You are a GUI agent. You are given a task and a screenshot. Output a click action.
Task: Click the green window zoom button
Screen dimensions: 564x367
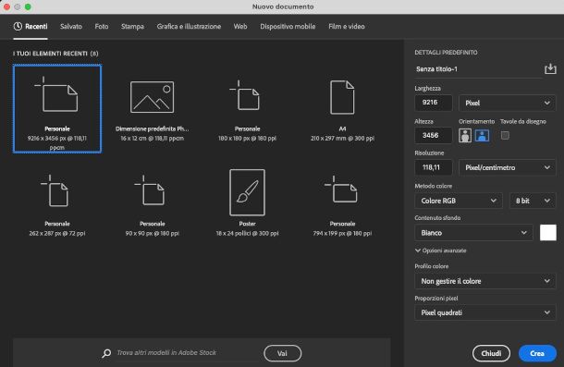tap(28, 6)
